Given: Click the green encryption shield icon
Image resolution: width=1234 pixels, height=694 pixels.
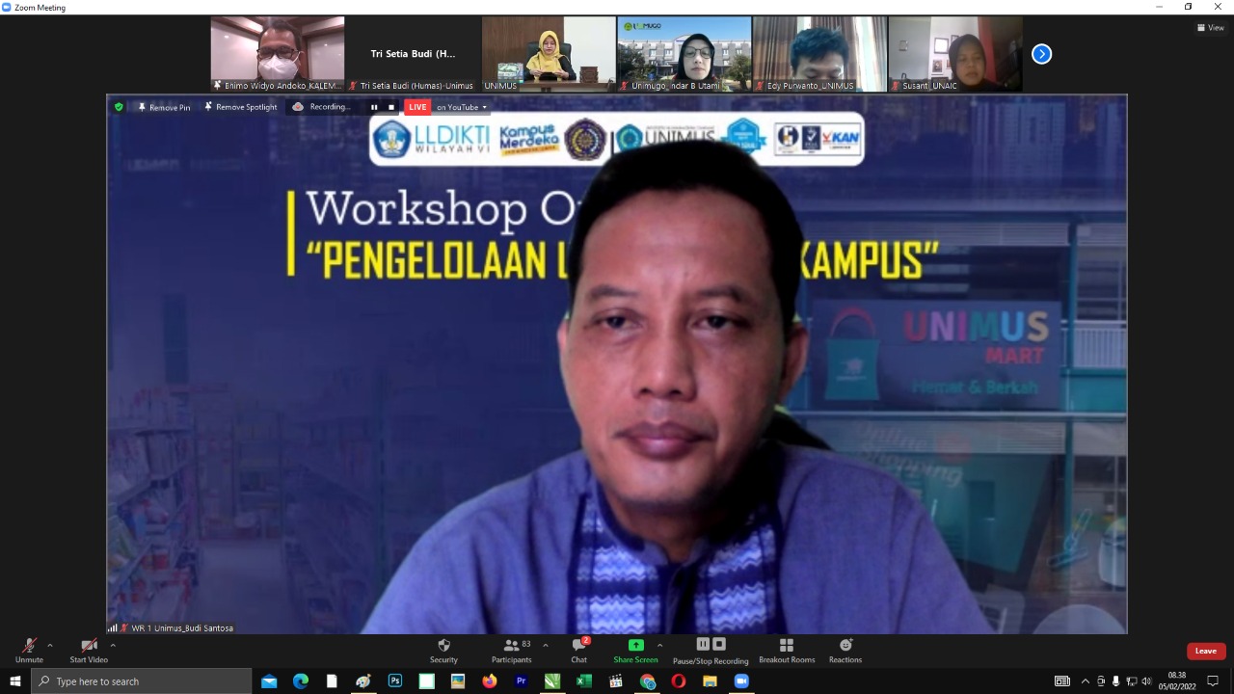Looking at the screenshot, I should click(x=119, y=107).
